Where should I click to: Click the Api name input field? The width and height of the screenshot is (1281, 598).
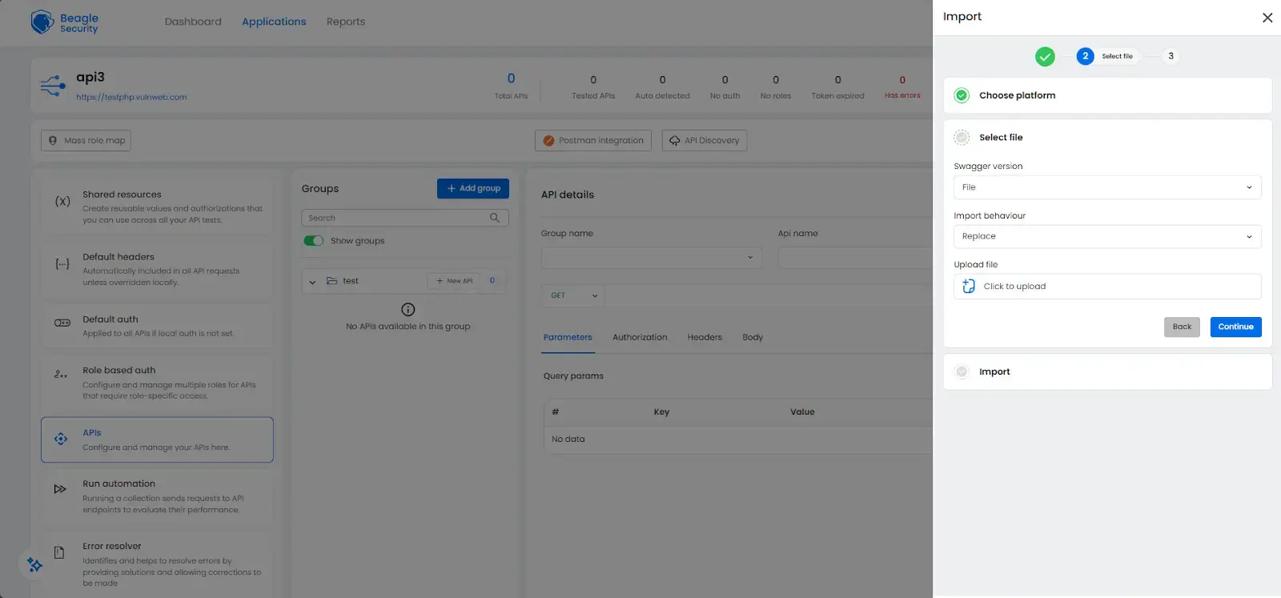click(x=855, y=257)
